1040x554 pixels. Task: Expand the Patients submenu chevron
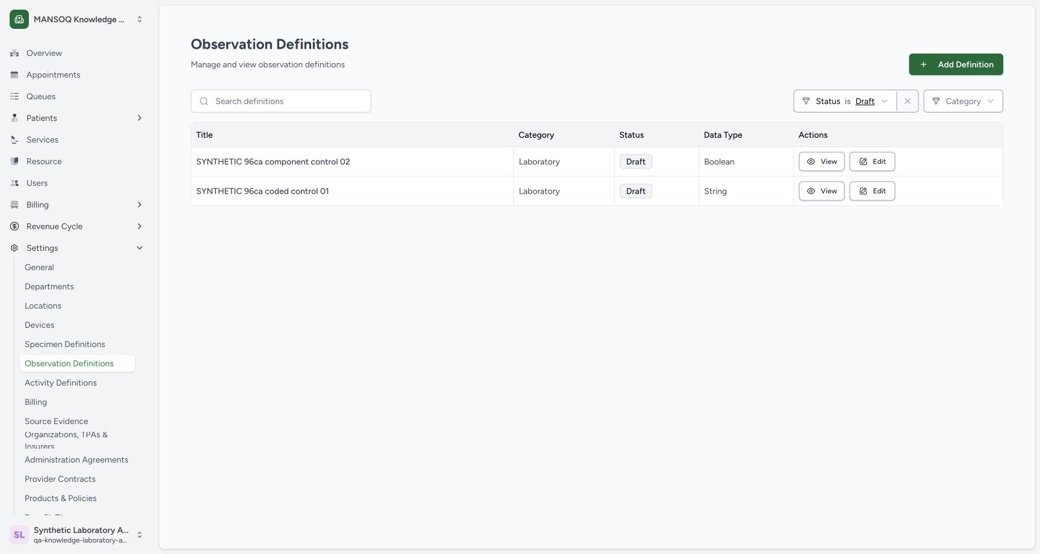(x=140, y=118)
